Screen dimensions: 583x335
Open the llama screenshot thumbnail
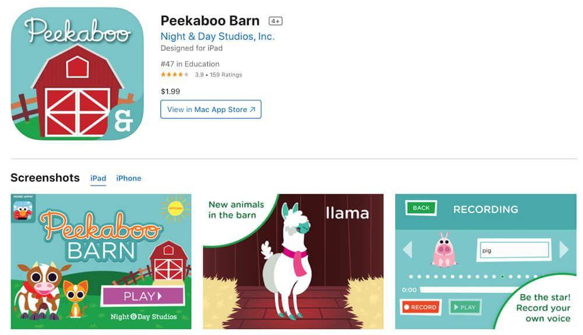tap(293, 261)
